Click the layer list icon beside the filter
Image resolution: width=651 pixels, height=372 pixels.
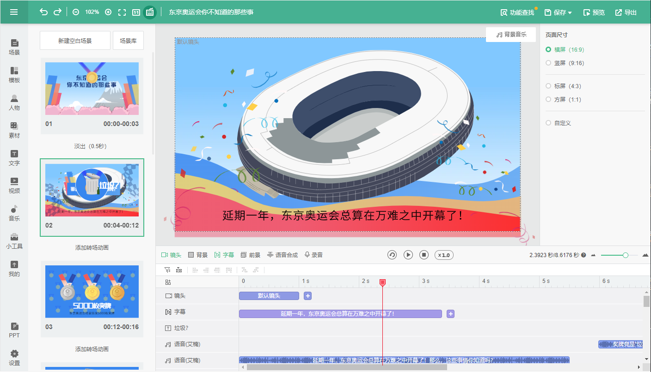click(179, 270)
